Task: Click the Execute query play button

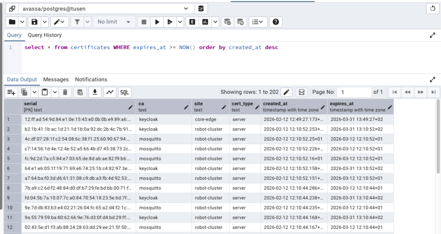Action: click(157, 22)
